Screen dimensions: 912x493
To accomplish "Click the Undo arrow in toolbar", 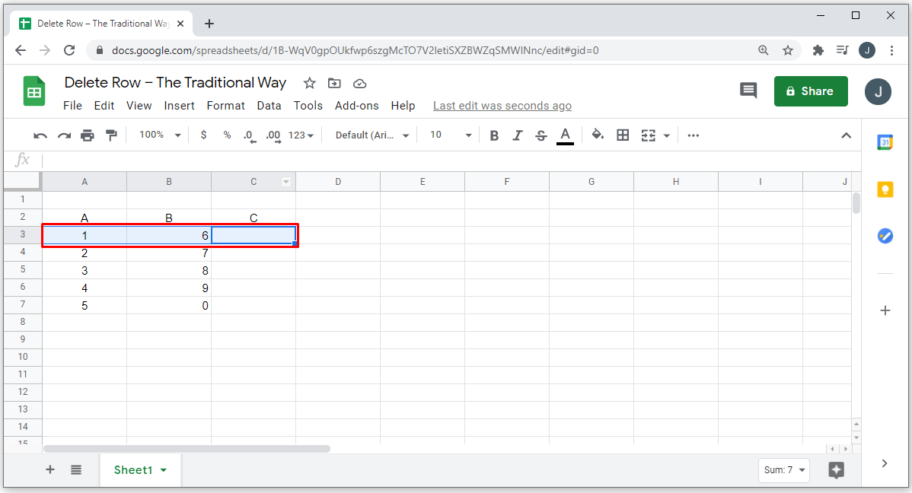I will [40, 135].
